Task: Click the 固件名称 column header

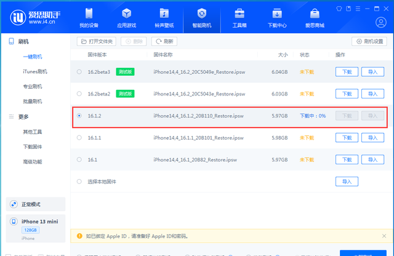Action: point(163,55)
